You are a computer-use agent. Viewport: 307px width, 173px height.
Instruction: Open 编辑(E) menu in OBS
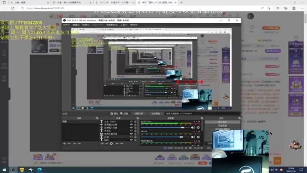[x=76, y=25]
